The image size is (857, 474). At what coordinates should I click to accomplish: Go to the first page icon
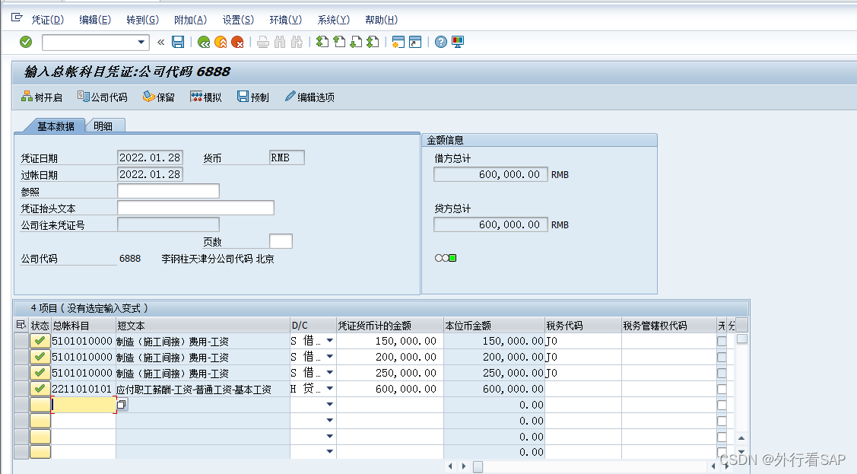[x=322, y=42]
